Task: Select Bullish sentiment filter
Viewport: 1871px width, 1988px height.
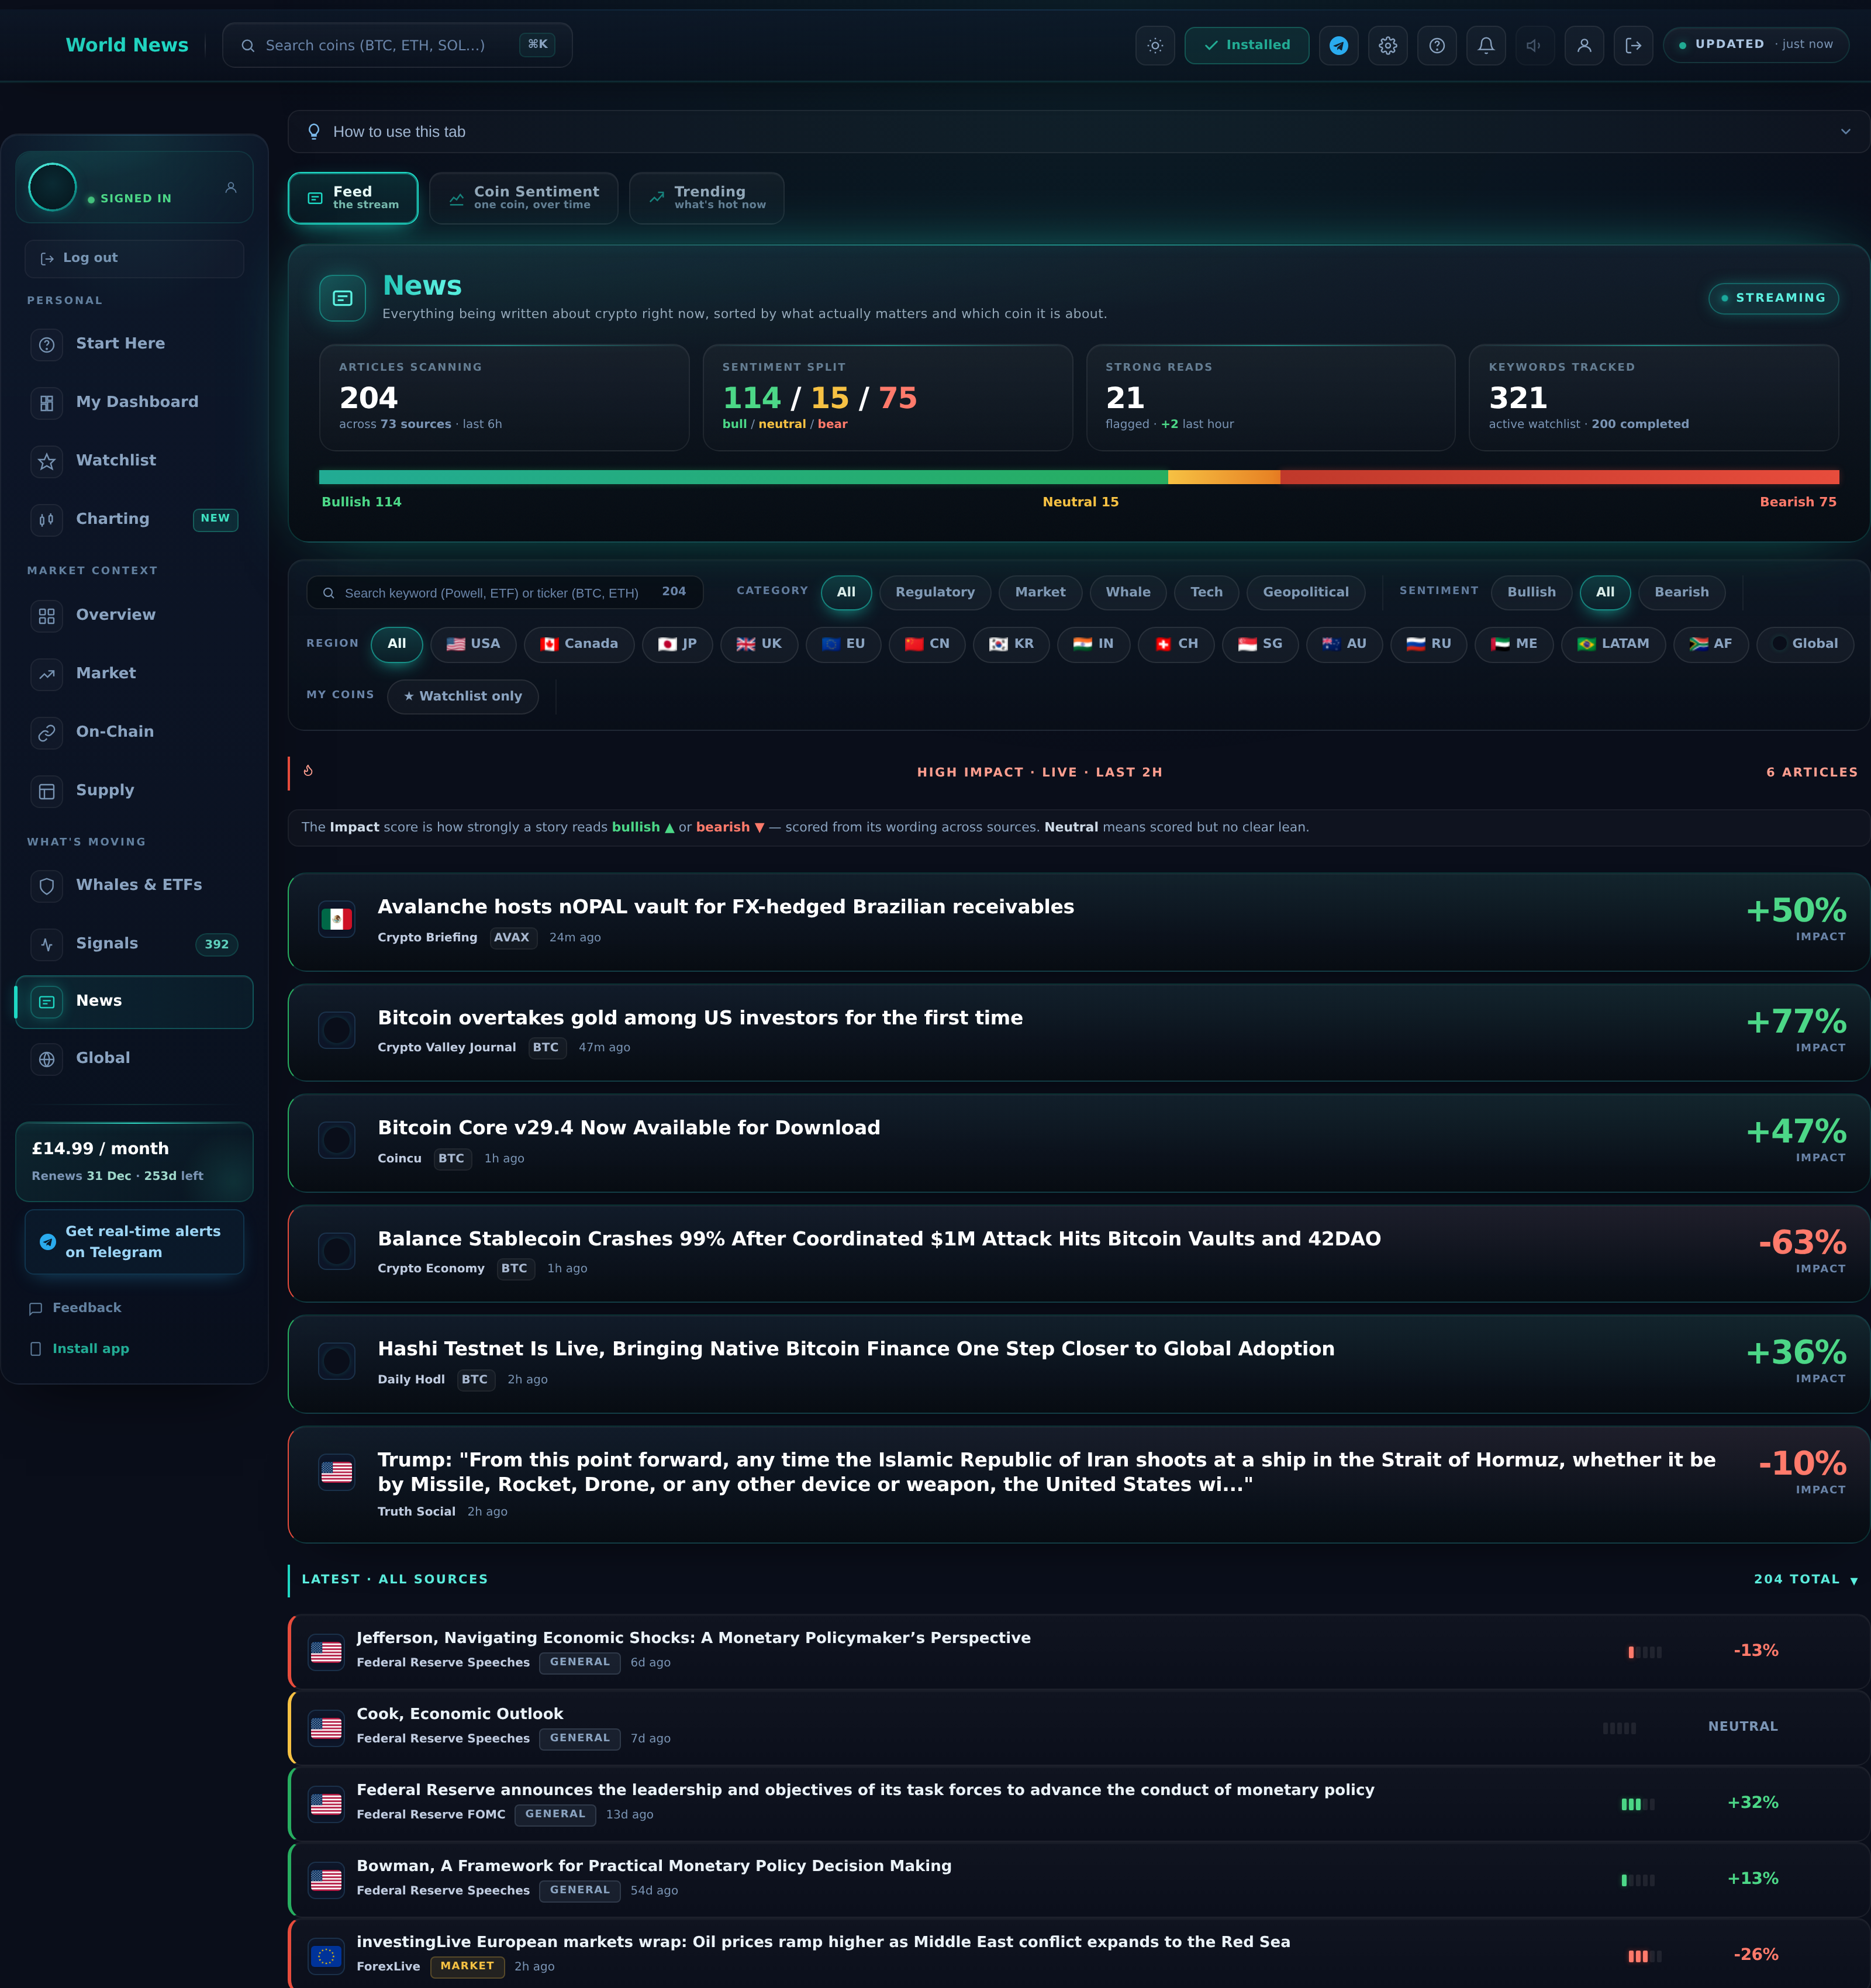Action: [x=1531, y=592]
